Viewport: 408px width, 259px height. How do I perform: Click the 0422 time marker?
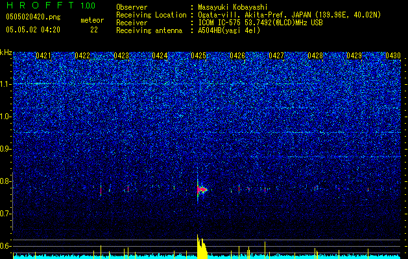82,55
